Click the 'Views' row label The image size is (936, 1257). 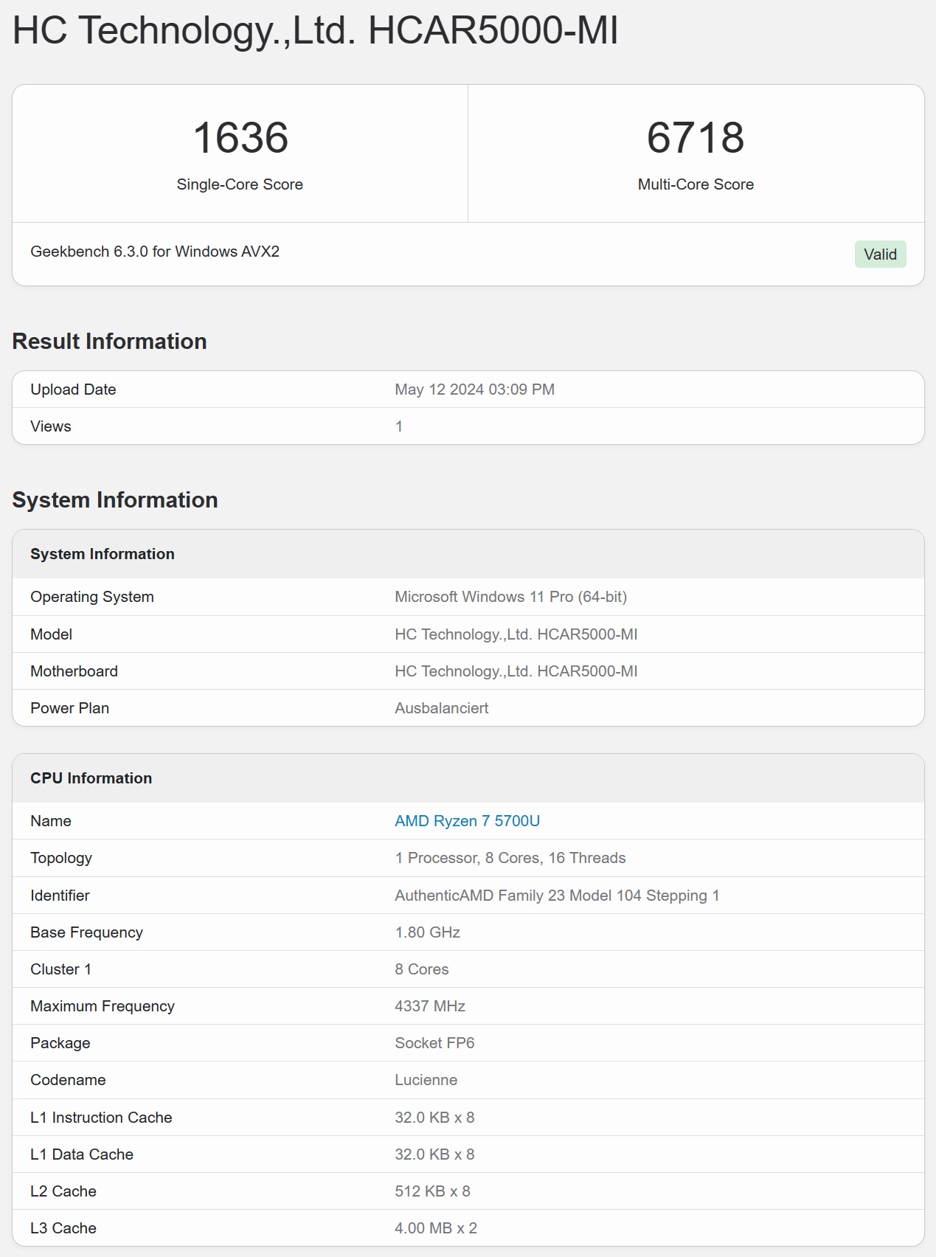[x=51, y=426]
